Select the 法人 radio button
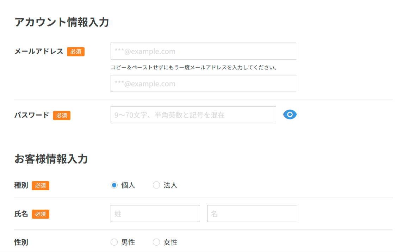 [x=156, y=185]
